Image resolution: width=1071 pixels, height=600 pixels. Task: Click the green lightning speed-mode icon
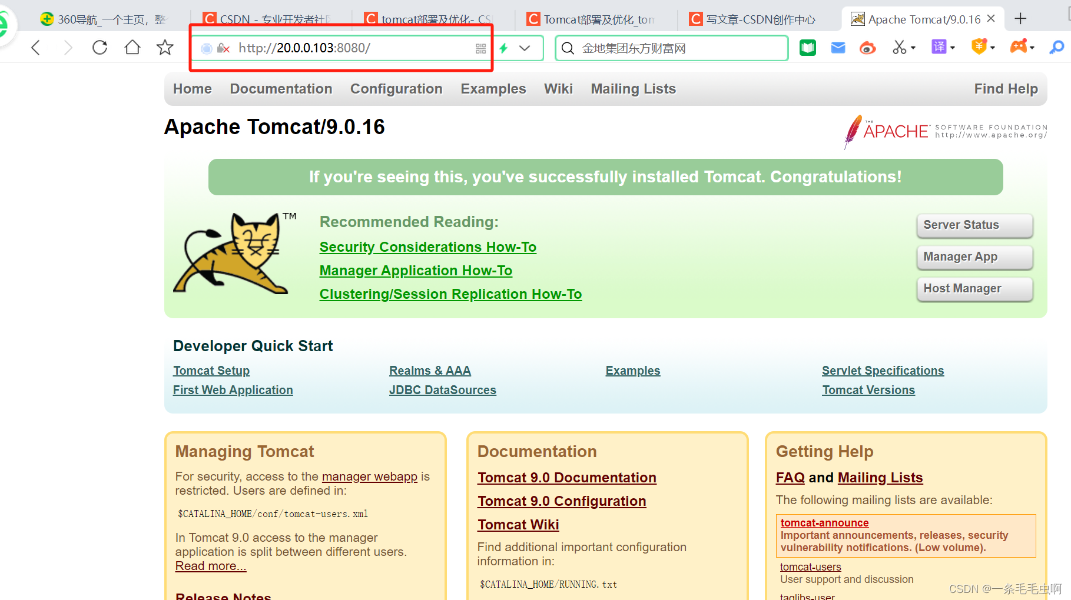point(504,48)
